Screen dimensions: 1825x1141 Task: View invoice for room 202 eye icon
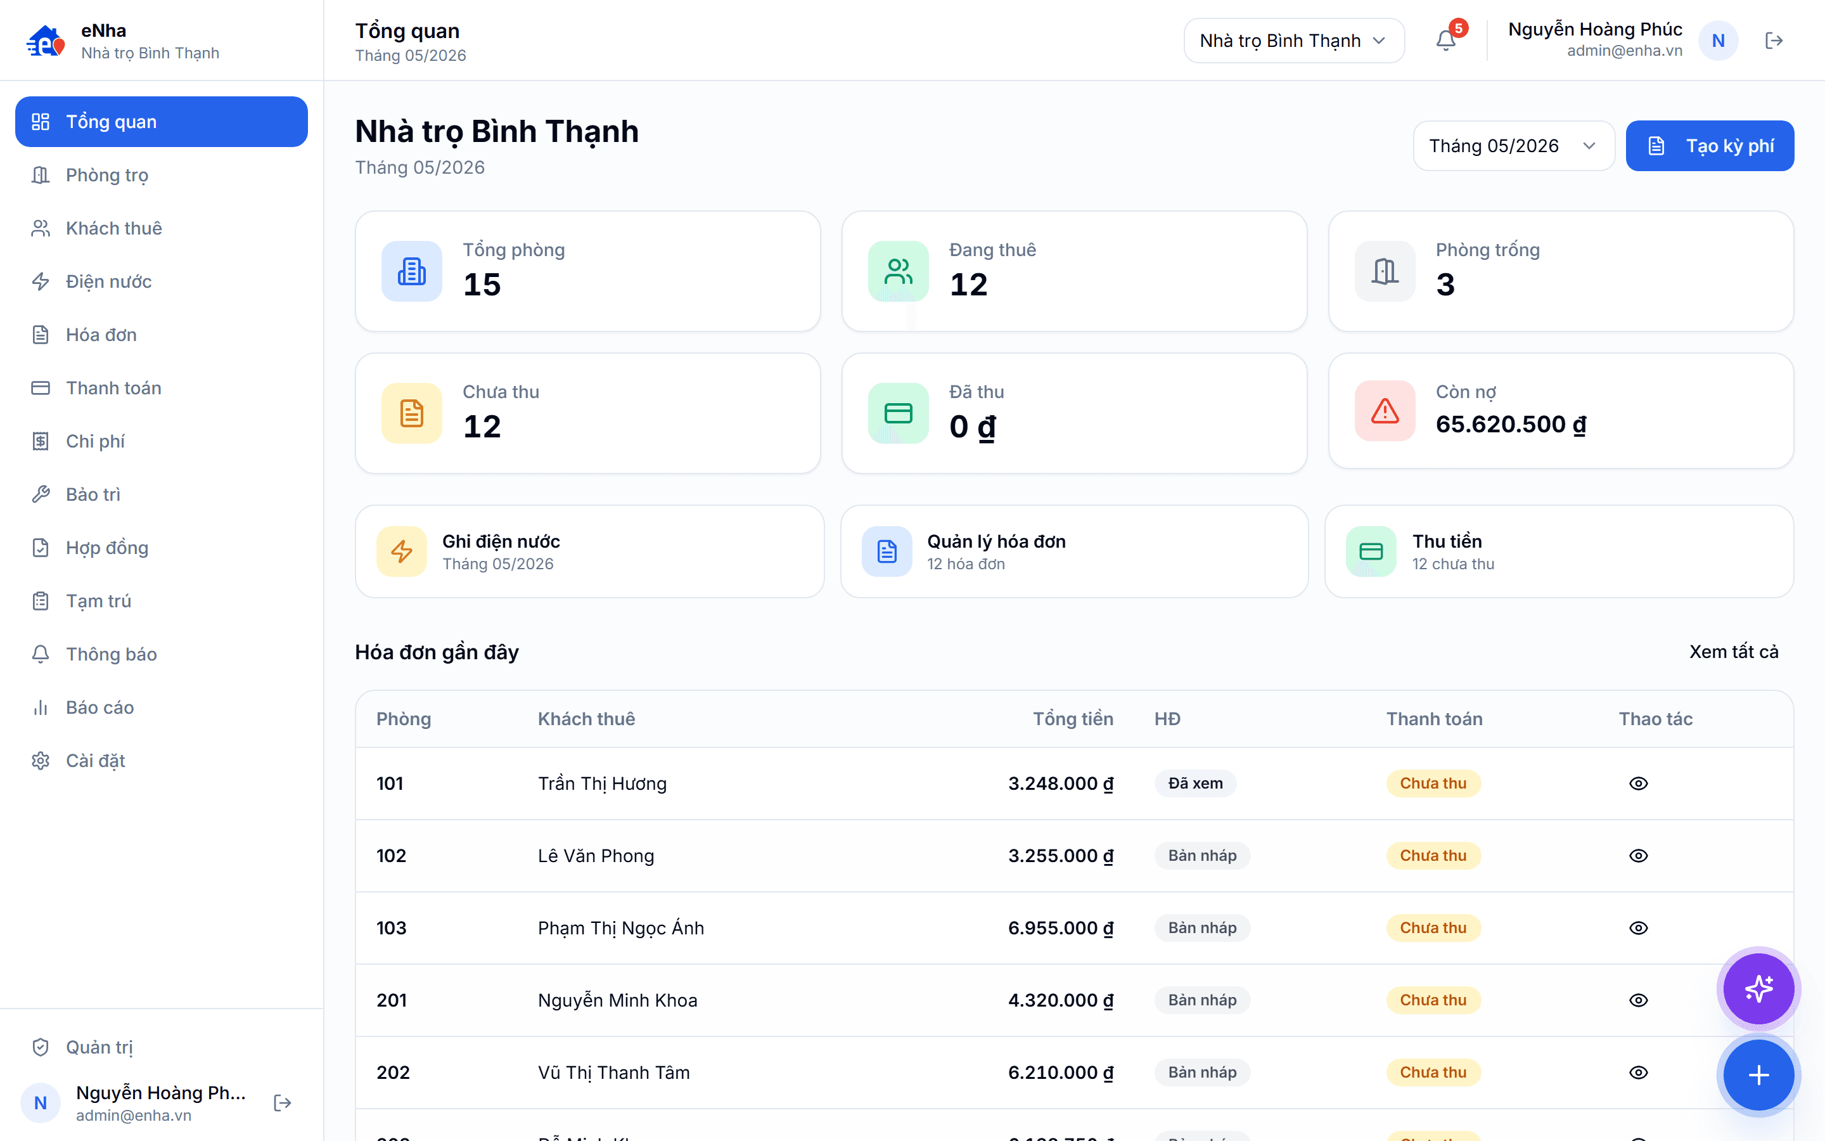tap(1638, 1073)
